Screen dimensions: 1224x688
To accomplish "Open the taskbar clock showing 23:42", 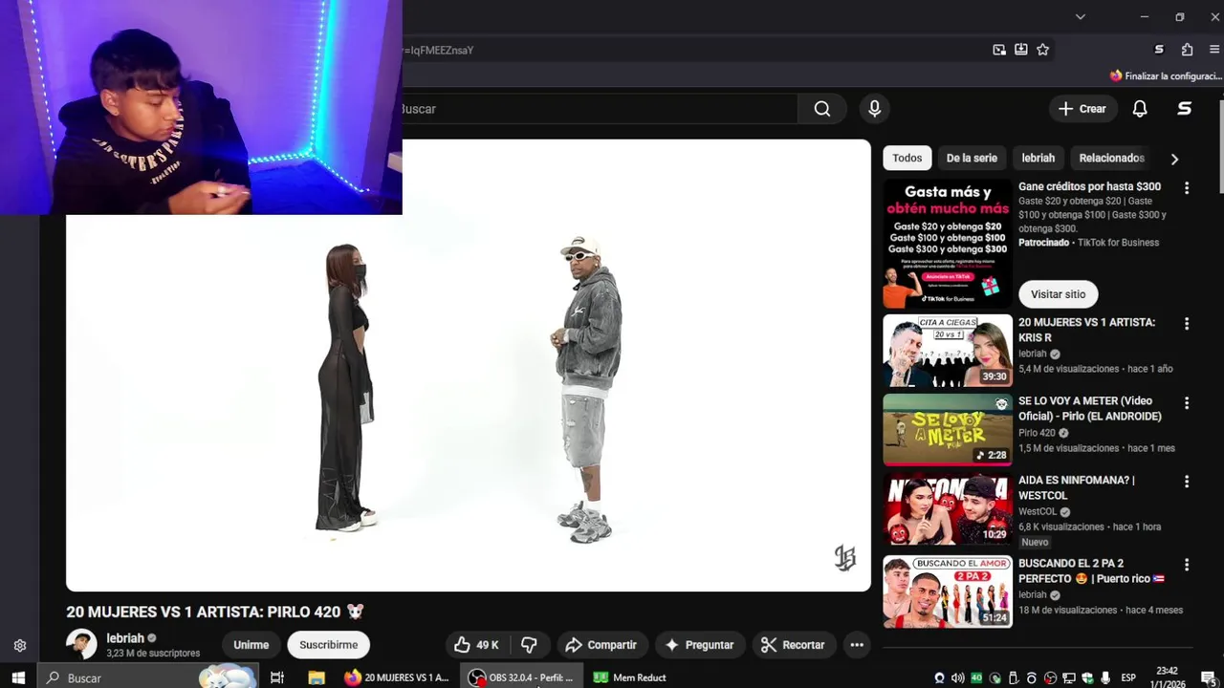I will 1167,677.
